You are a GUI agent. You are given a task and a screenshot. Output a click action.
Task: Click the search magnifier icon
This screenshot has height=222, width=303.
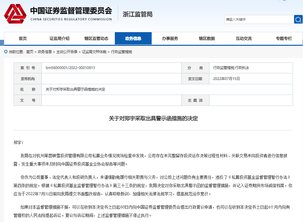[x=298, y=19]
